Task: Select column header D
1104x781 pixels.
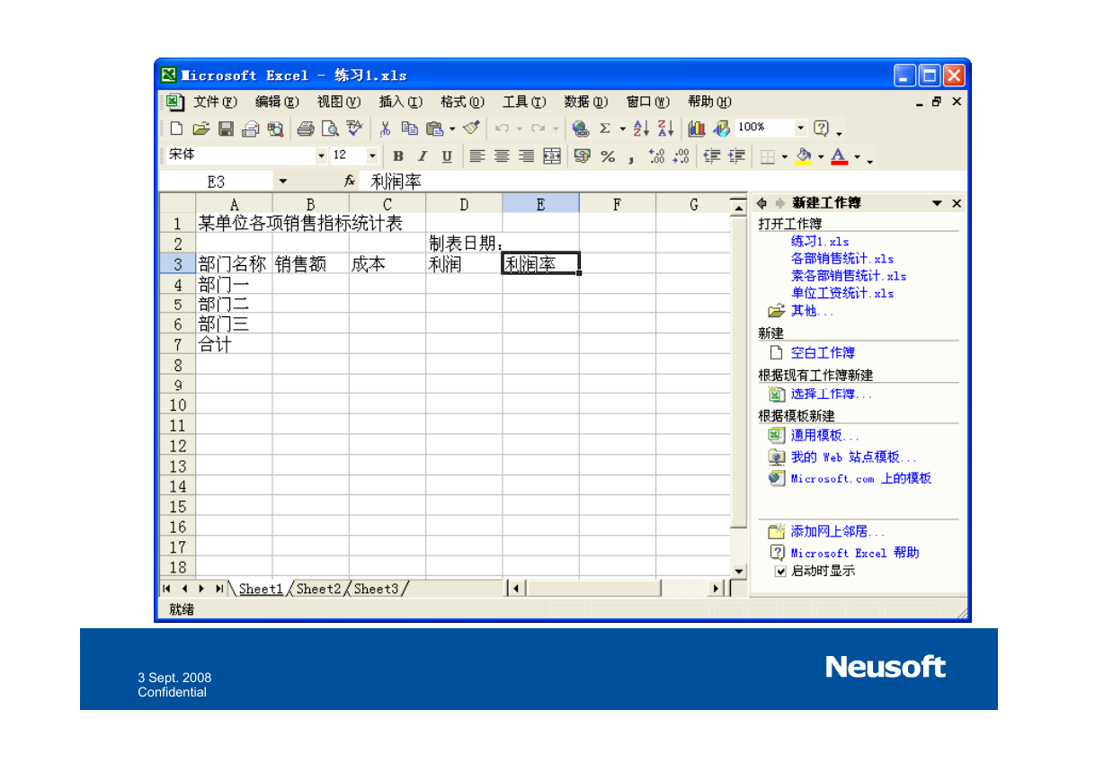Action: click(x=464, y=204)
